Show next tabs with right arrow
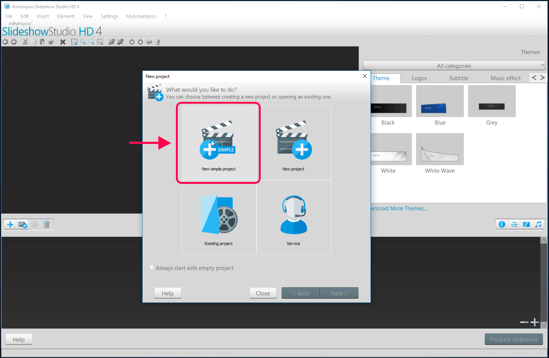Viewport: 549px width, 358px height. [x=543, y=78]
